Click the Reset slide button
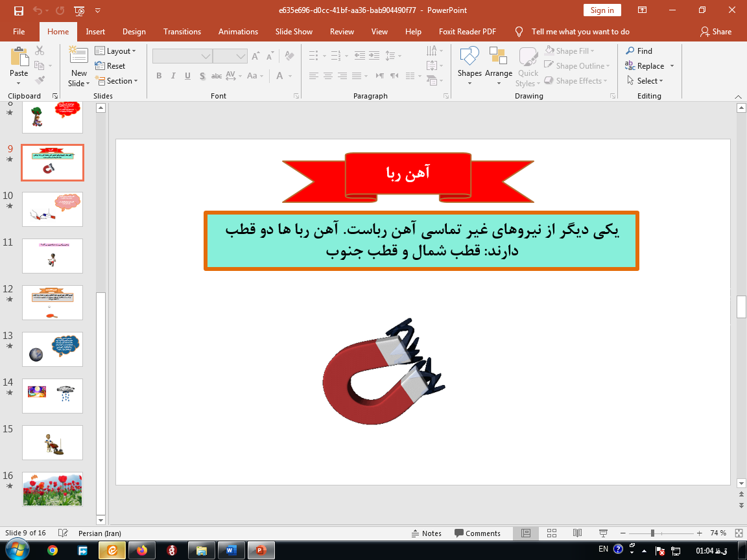The image size is (747, 560). click(110, 65)
